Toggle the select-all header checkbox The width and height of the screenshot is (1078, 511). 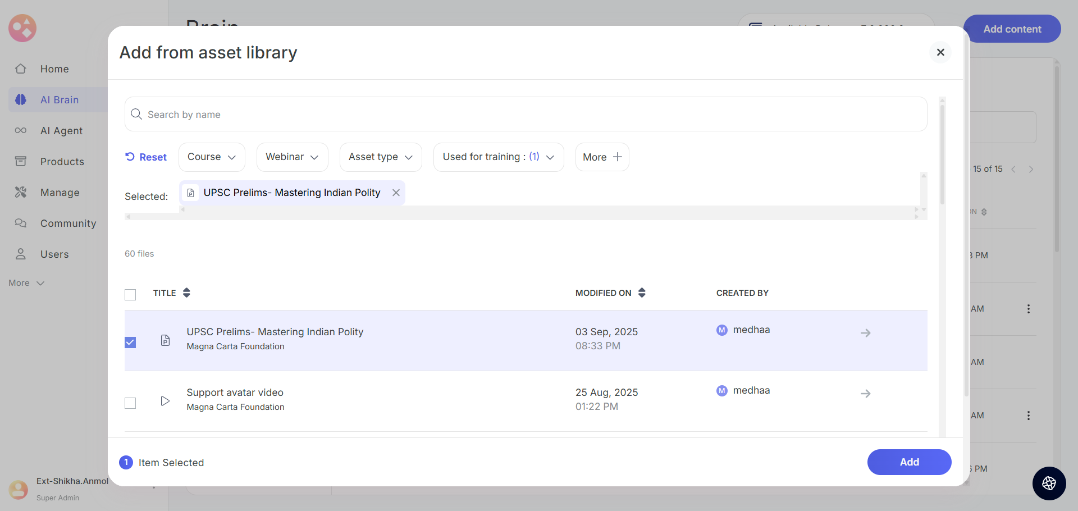[130, 295]
